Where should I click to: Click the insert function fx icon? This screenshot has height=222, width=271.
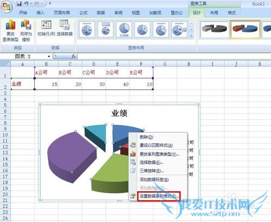tap(74, 56)
